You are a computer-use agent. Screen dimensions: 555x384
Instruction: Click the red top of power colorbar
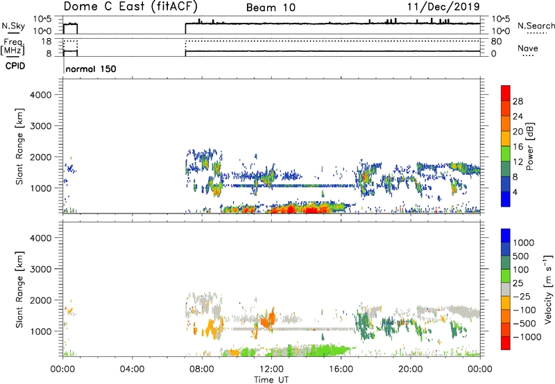tap(506, 93)
